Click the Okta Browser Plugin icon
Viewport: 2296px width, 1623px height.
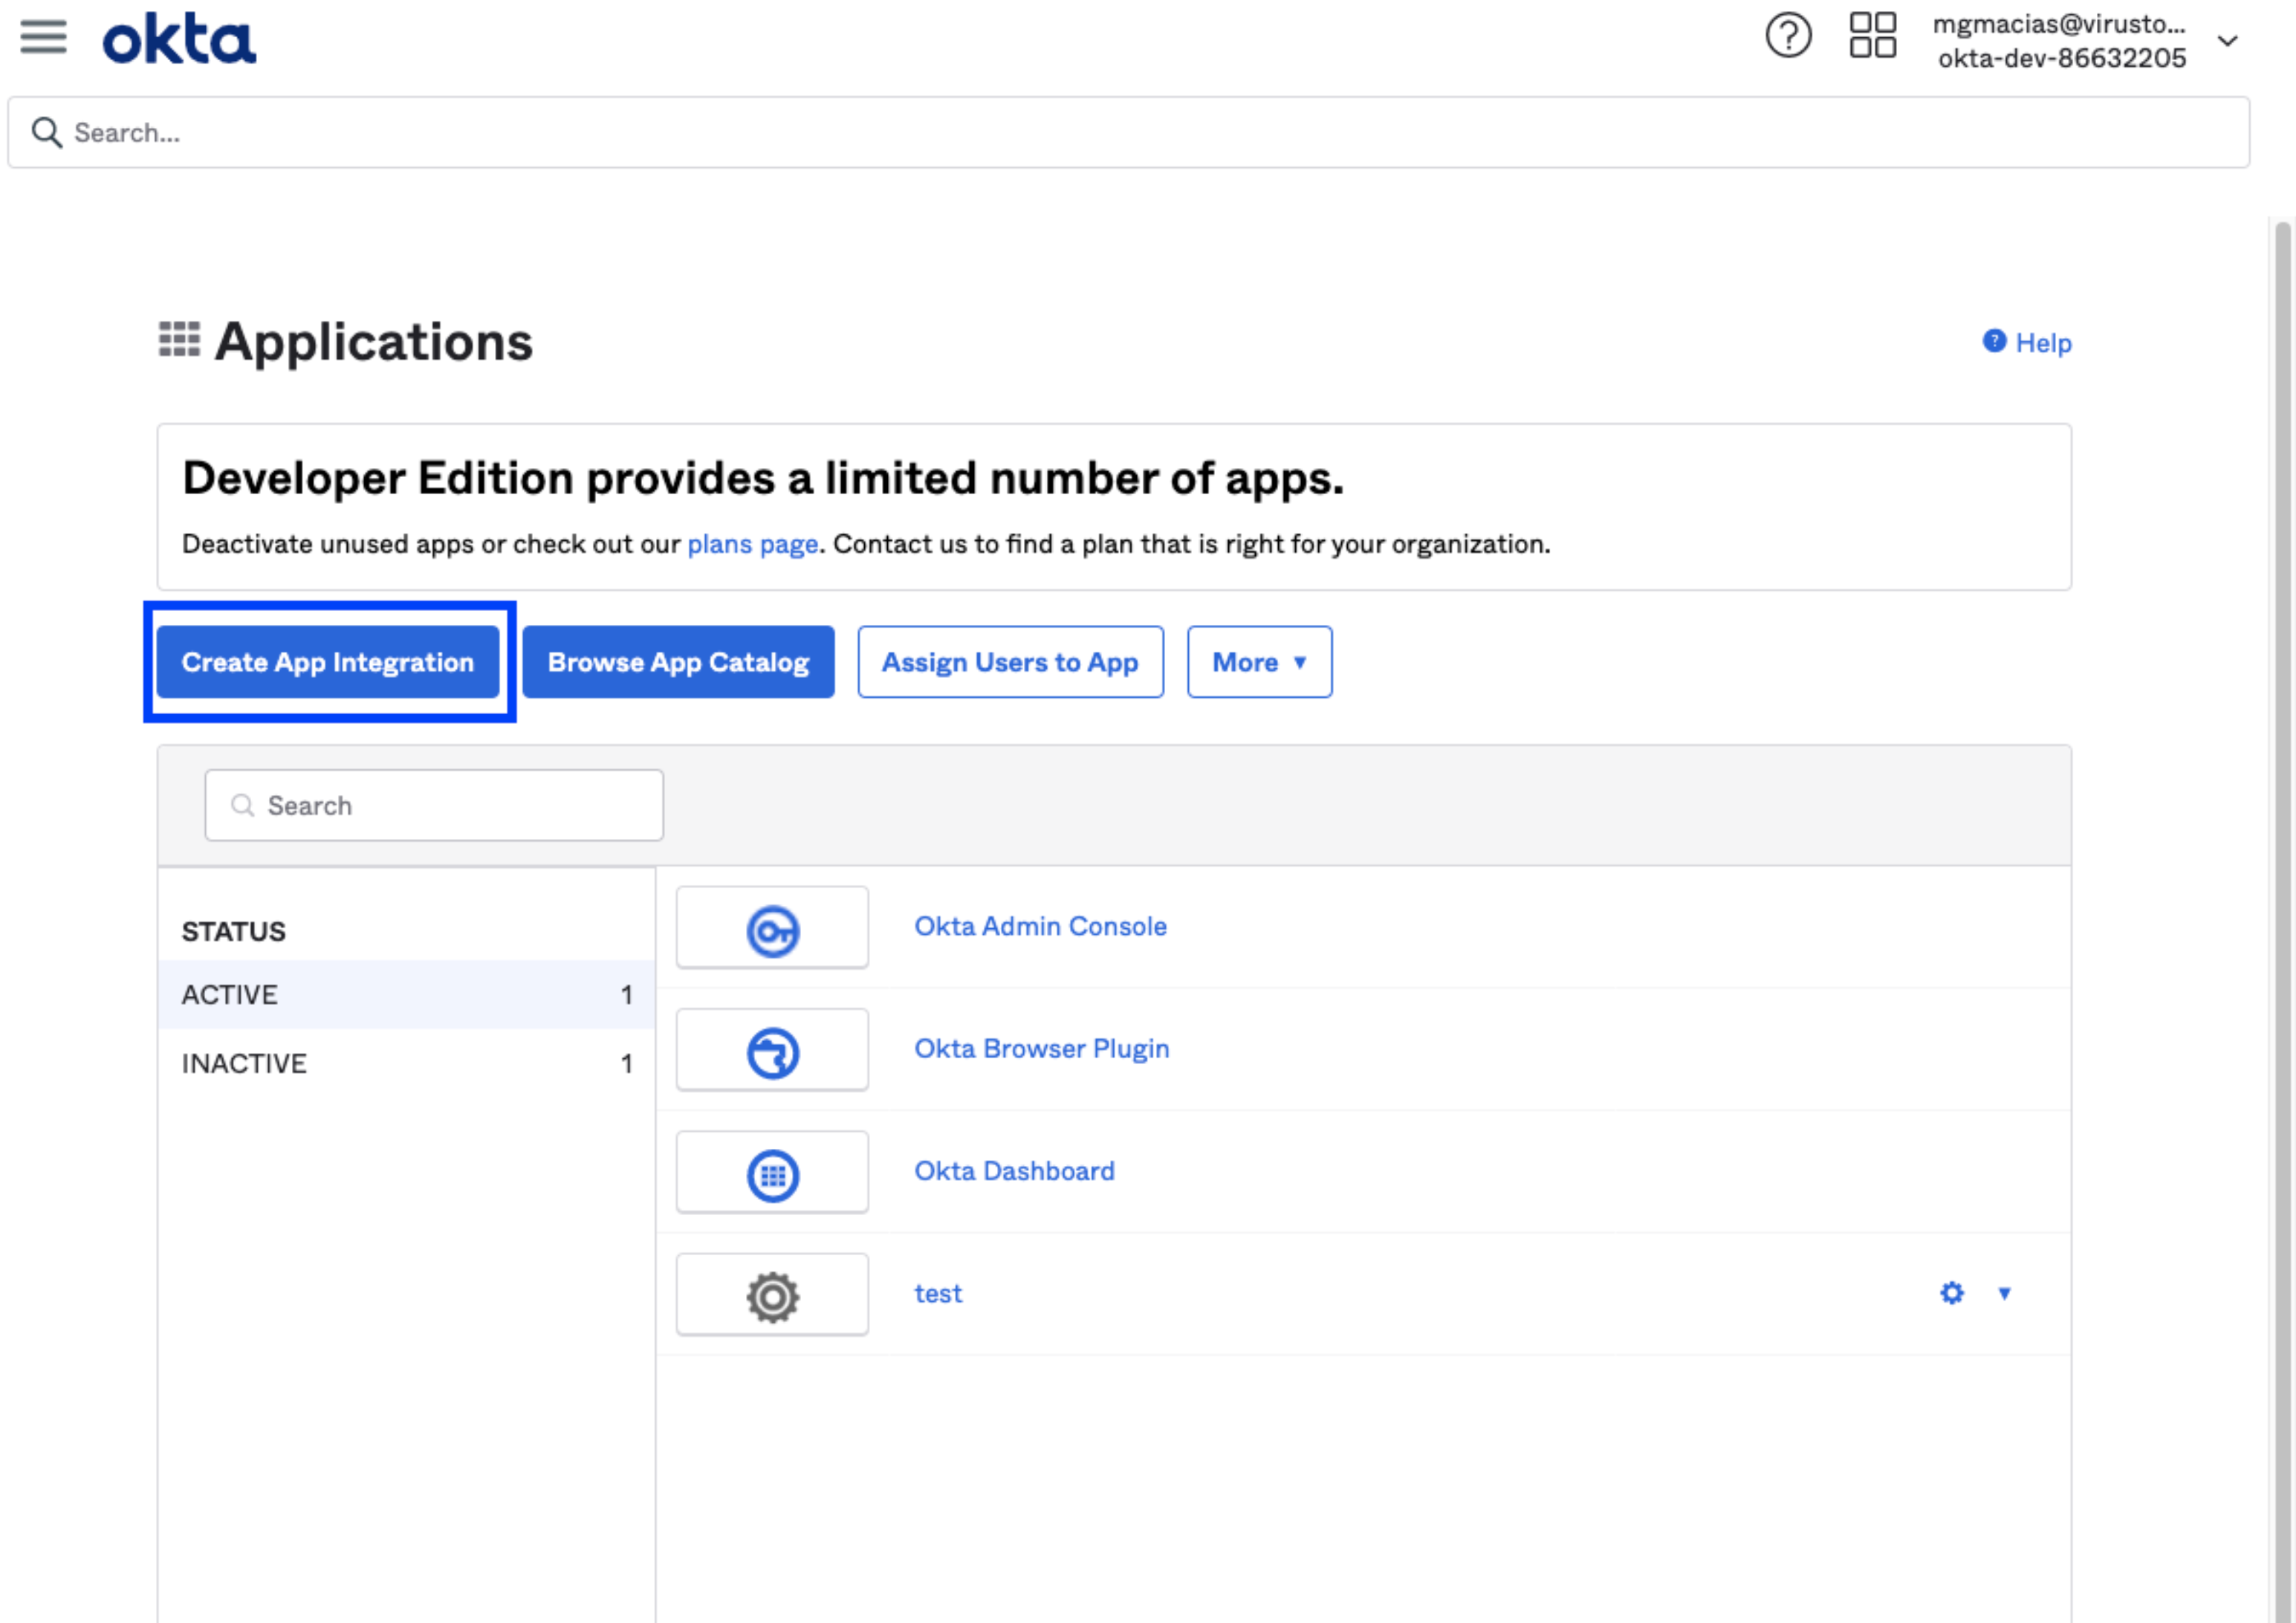(x=772, y=1050)
